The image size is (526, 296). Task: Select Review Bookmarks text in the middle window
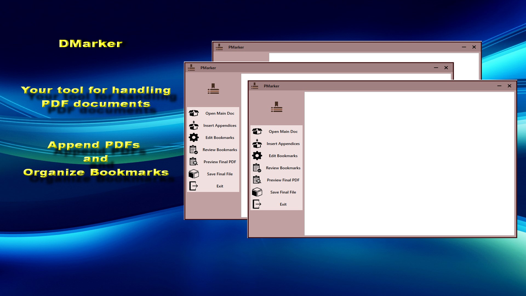[220, 150]
